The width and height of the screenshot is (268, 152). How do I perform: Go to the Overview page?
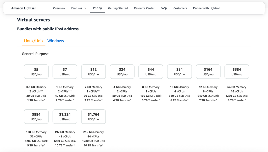click(59, 8)
